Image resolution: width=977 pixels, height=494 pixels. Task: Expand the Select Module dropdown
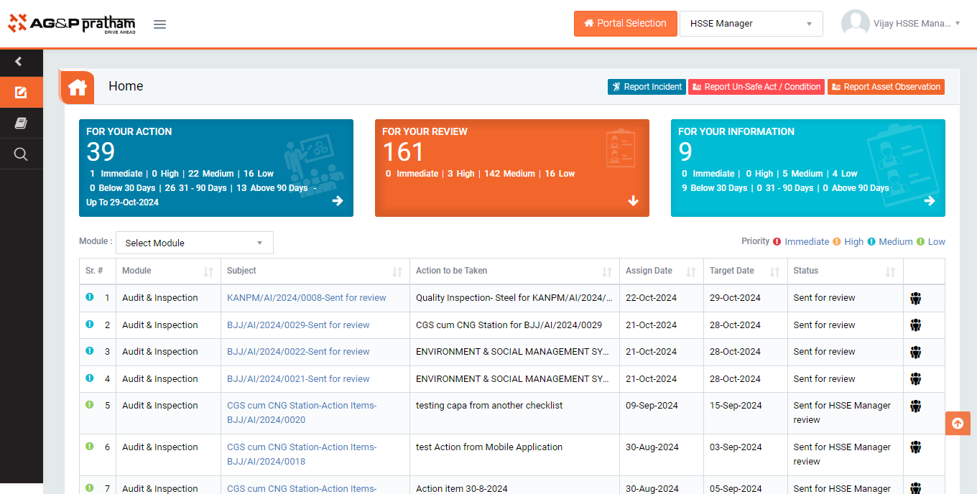pos(194,243)
